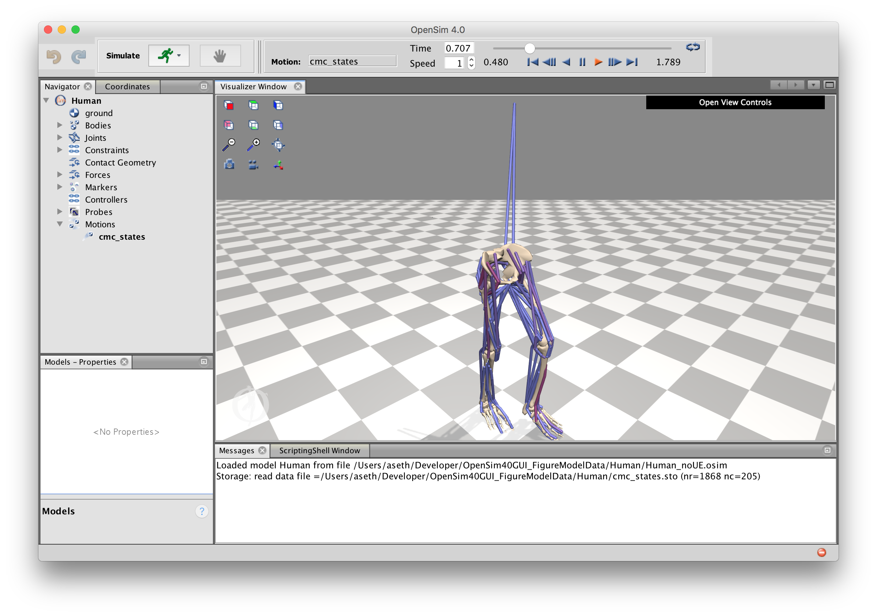This screenshot has height=616, width=877.
Task: Take a snapshot with the camera icon
Action: (x=229, y=164)
